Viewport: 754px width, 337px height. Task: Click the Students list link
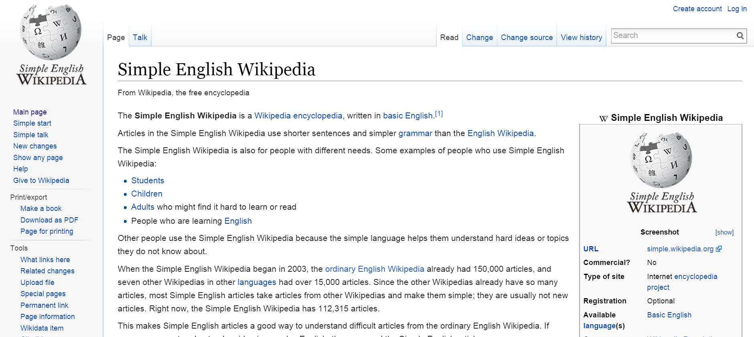pyautogui.click(x=148, y=181)
